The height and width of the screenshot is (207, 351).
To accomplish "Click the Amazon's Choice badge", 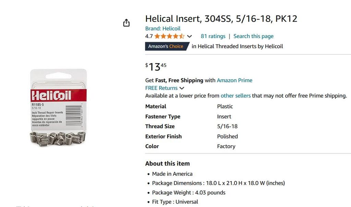I will pyautogui.click(x=167, y=46).
